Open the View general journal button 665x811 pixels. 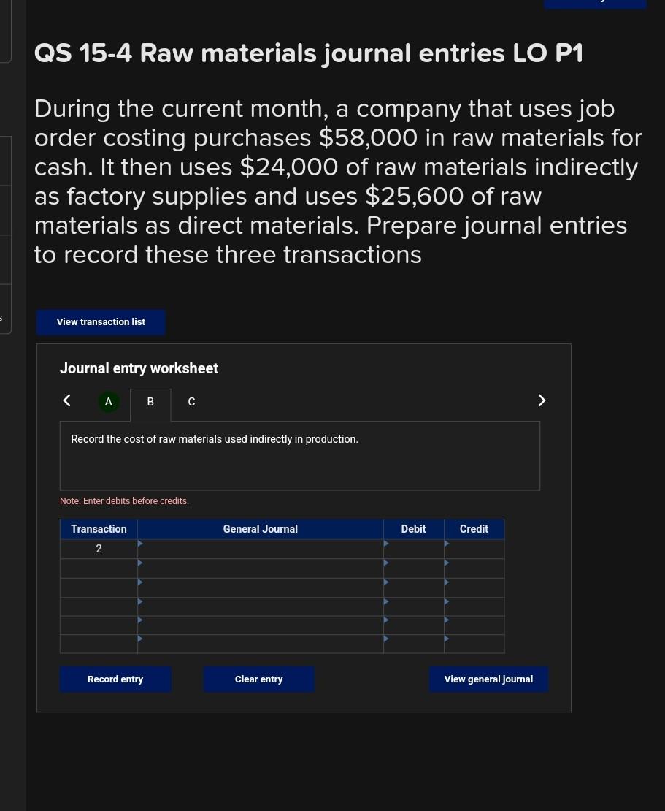point(488,679)
